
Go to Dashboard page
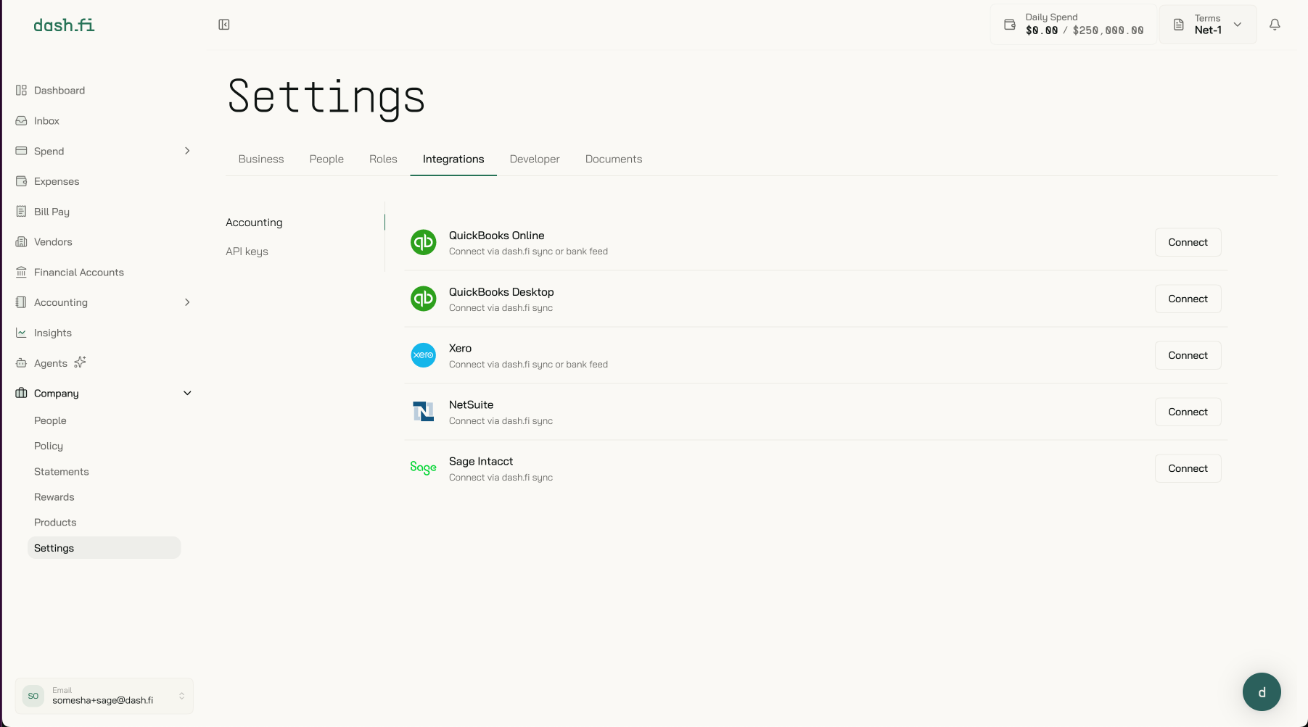point(59,91)
